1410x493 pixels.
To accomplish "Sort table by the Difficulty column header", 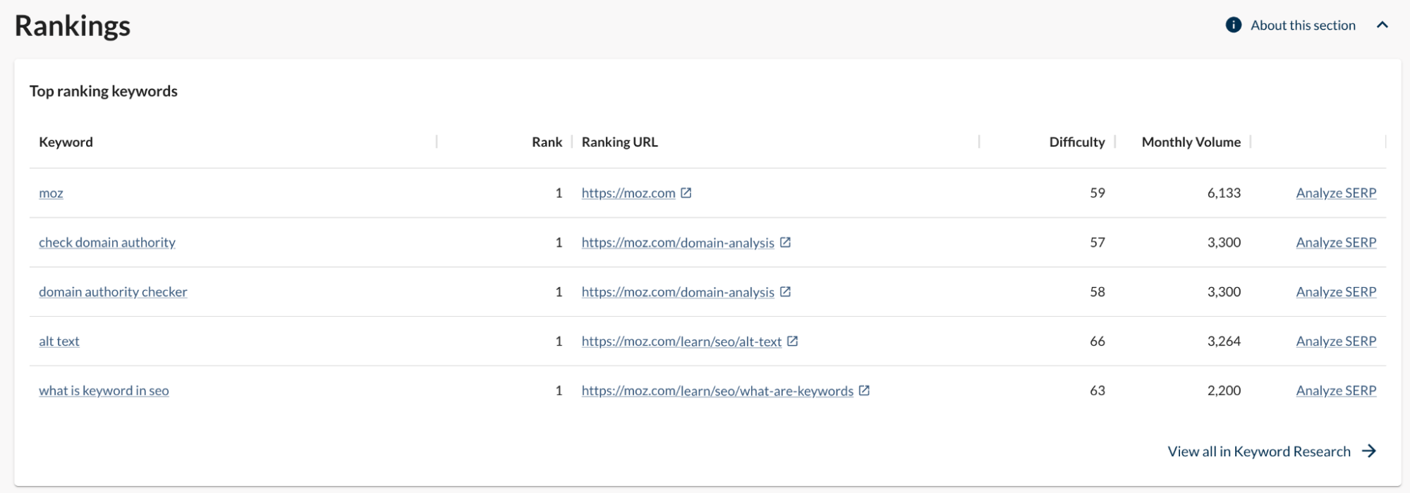I will pyautogui.click(x=1076, y=142).
